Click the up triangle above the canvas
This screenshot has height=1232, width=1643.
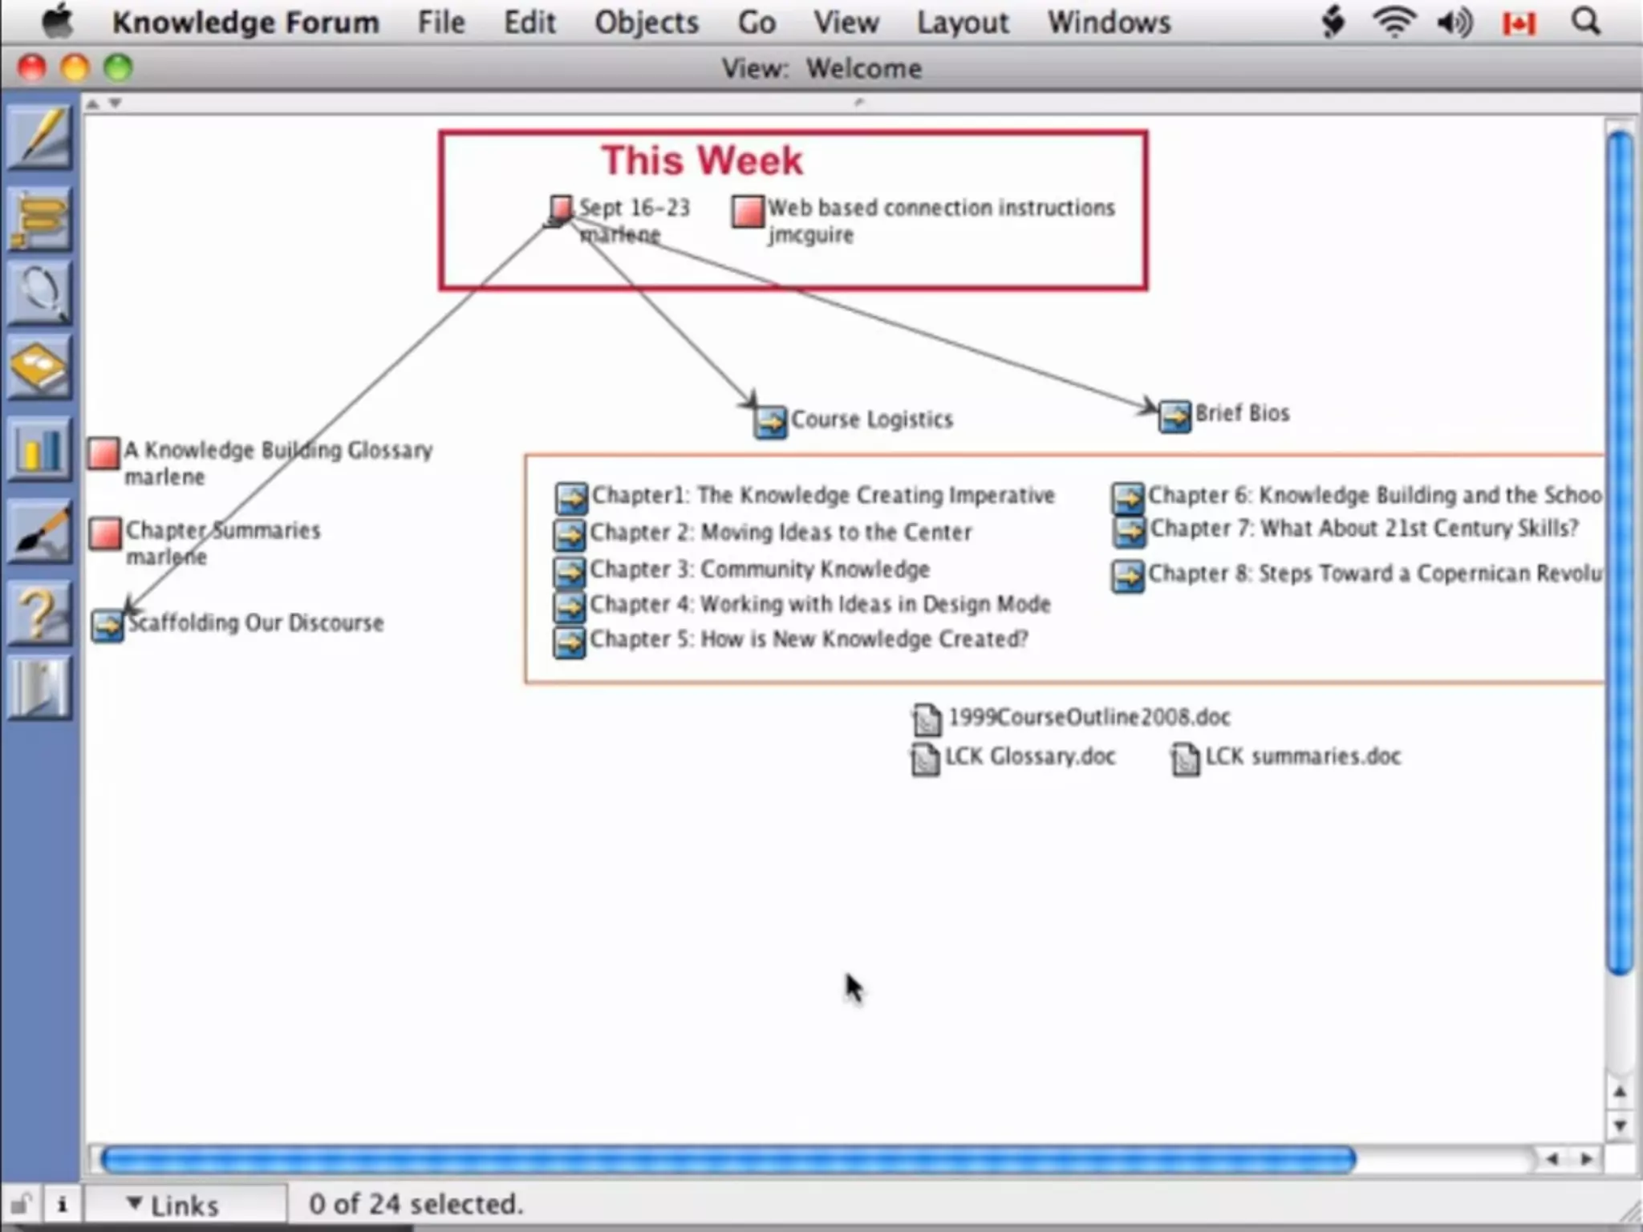point(93,103)
